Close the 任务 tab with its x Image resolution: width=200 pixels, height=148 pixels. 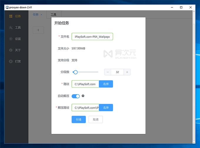coord(41,14)
